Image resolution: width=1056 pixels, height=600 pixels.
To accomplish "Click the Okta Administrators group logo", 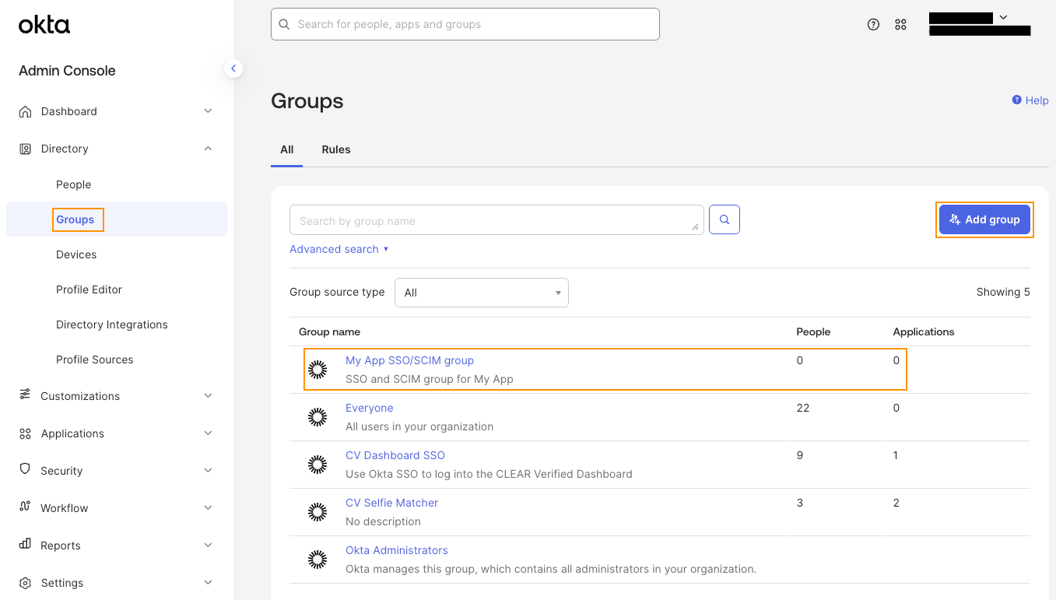I will click(x=318, y=560).
